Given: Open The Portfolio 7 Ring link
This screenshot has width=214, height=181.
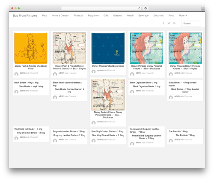Looking at the screenshot, I should pos(185,135).
